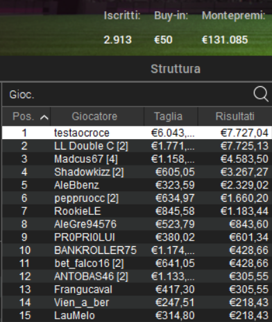Open the Struttura tab

click(x=176, y=69)
